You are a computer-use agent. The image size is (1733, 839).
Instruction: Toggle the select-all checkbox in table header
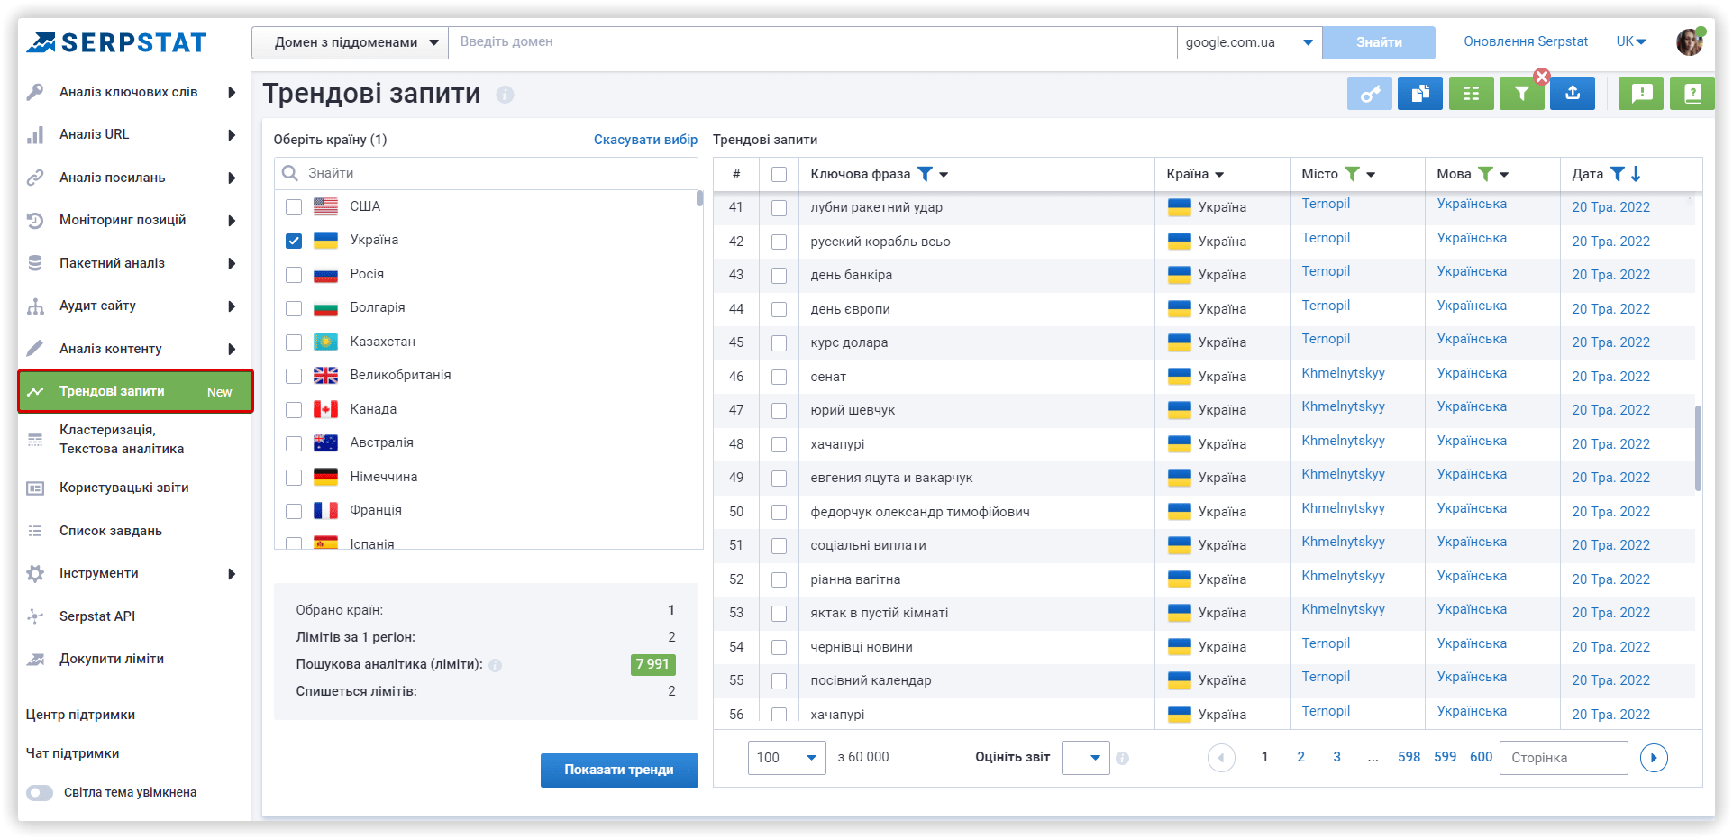(x=780, y=174)
